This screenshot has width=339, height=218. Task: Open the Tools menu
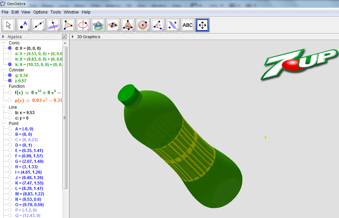(56, 12)
